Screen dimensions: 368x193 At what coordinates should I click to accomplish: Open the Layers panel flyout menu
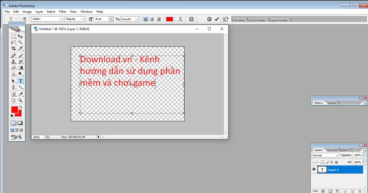[365, 150]
